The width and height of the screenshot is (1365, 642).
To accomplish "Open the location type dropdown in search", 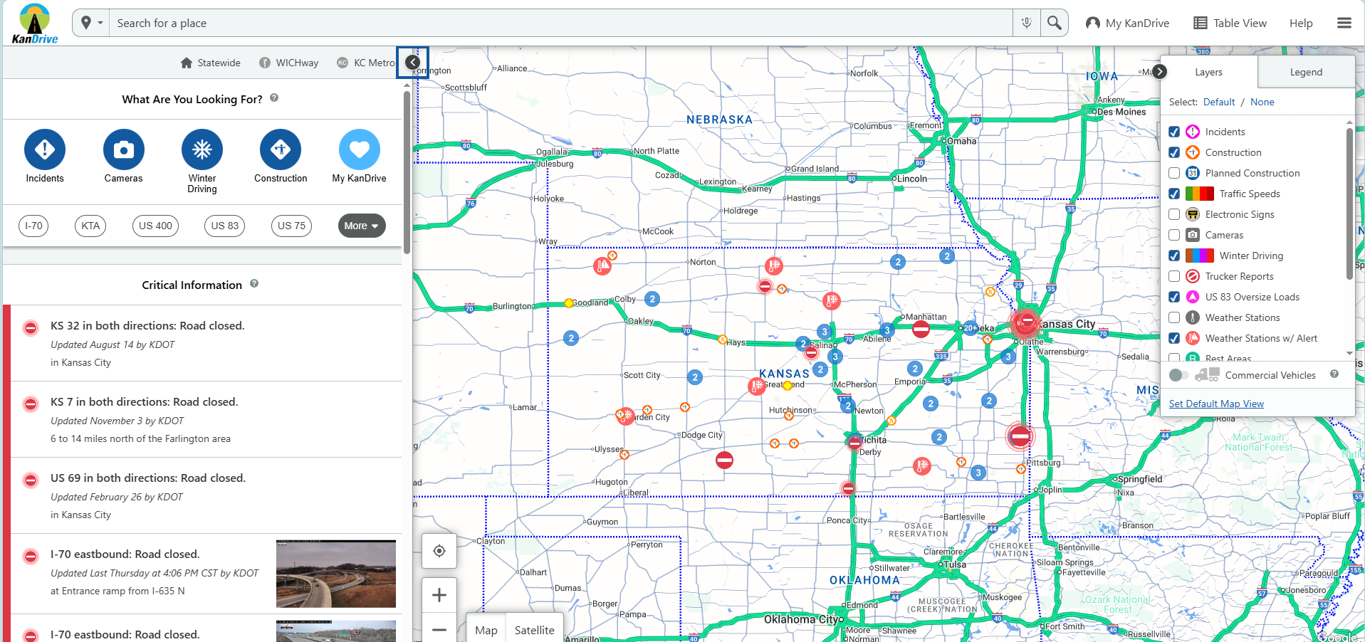I will 91,23.
